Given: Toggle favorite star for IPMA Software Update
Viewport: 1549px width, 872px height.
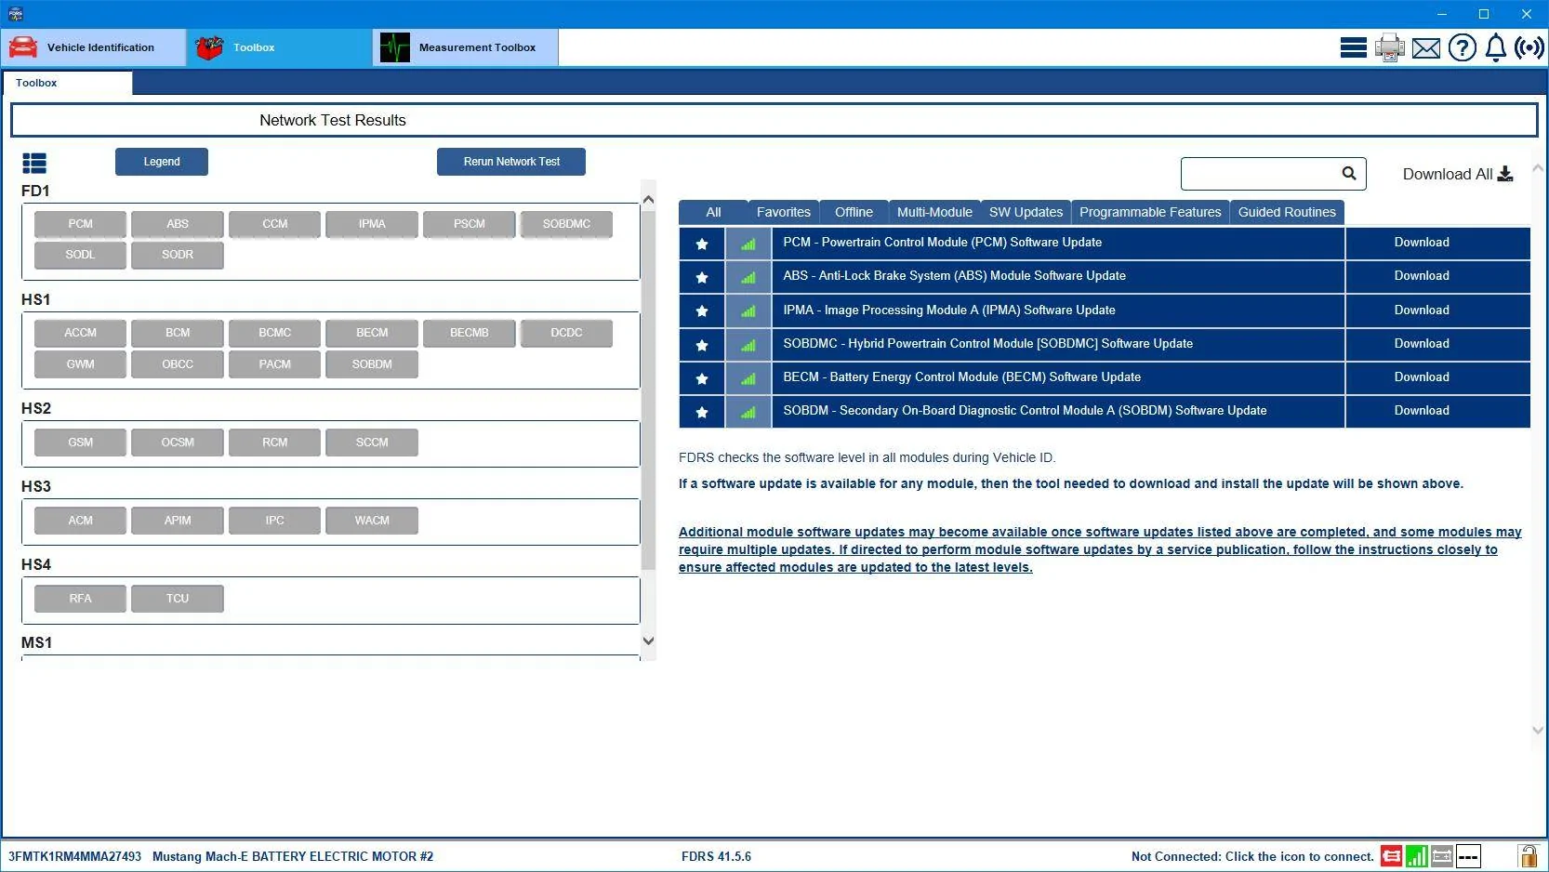Looking at the screenshot, I should [x=702, y=310].
